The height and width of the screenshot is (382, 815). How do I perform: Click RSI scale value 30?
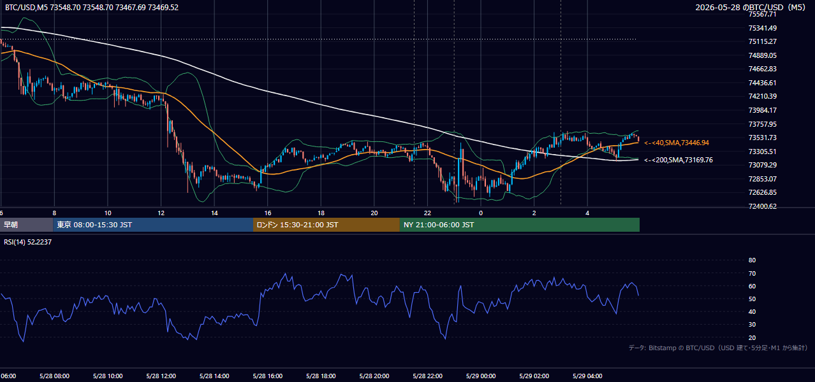752,325
